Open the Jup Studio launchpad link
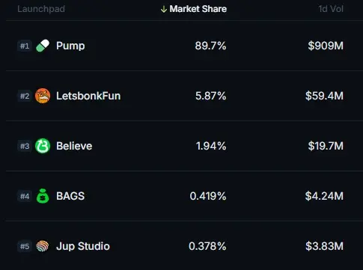Image resolution: width=363 pixels, height=270 pixels. tap(83, 246)
